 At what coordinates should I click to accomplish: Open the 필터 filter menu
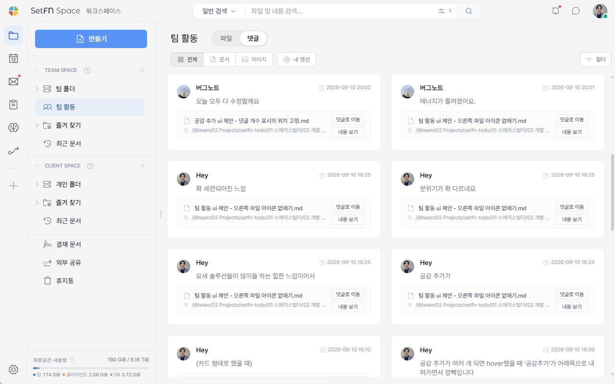pyautogui.click(x=595, y=60)
